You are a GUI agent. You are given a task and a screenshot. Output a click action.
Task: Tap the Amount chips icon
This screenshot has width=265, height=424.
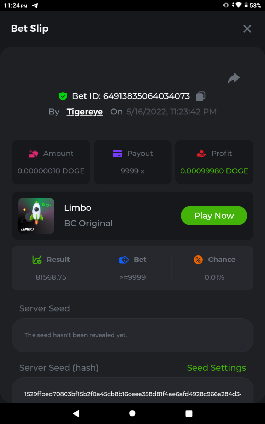[x=34, y=154]
